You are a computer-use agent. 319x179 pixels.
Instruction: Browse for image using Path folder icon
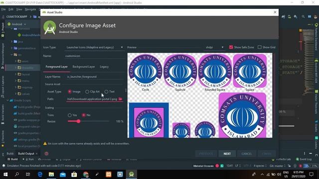coord(120,99)
